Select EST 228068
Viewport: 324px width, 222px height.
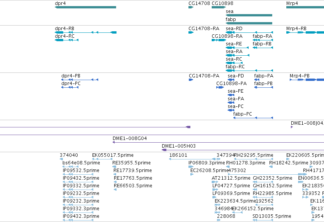[x=219, y=220]
